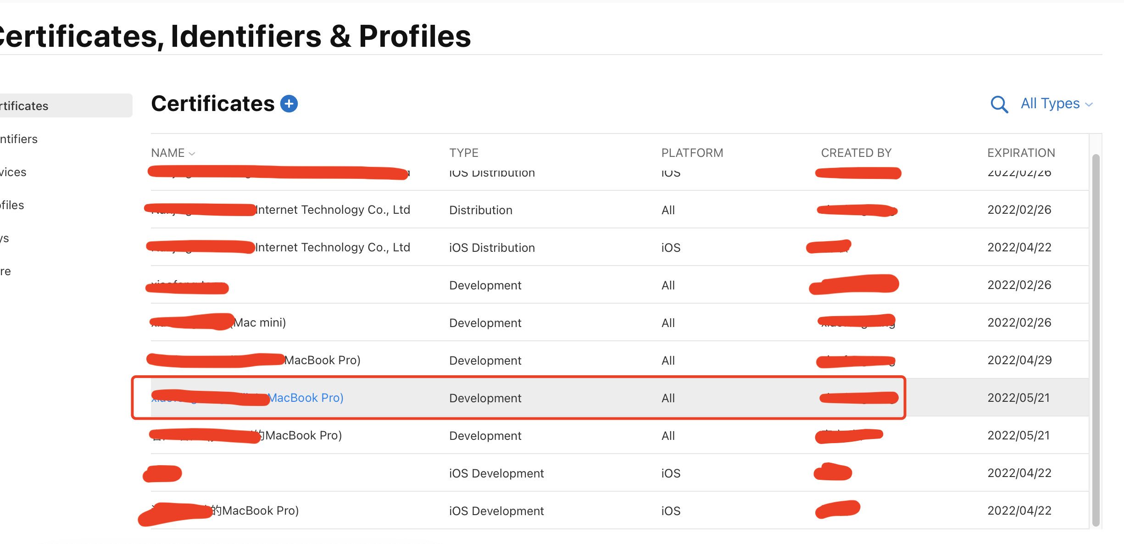Open MacBook Pro certificate expiring 2022/04/29
1124x544 pixels.
click(x=322, y=360)
